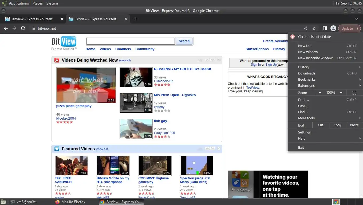Close the Videos Being Watched Now module
363x205 pixels.
coord(219,60)
